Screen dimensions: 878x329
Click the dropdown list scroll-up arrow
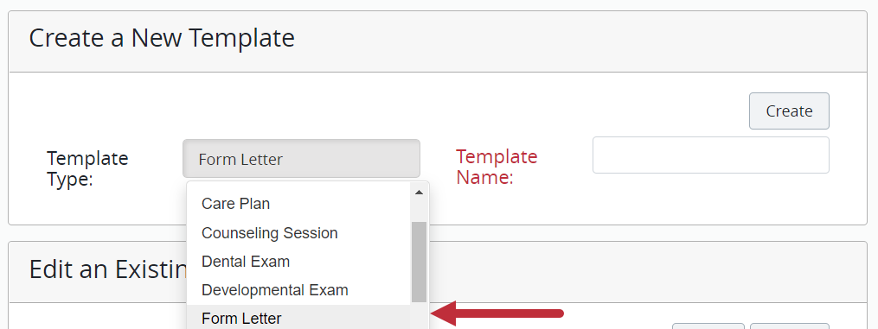419,193
